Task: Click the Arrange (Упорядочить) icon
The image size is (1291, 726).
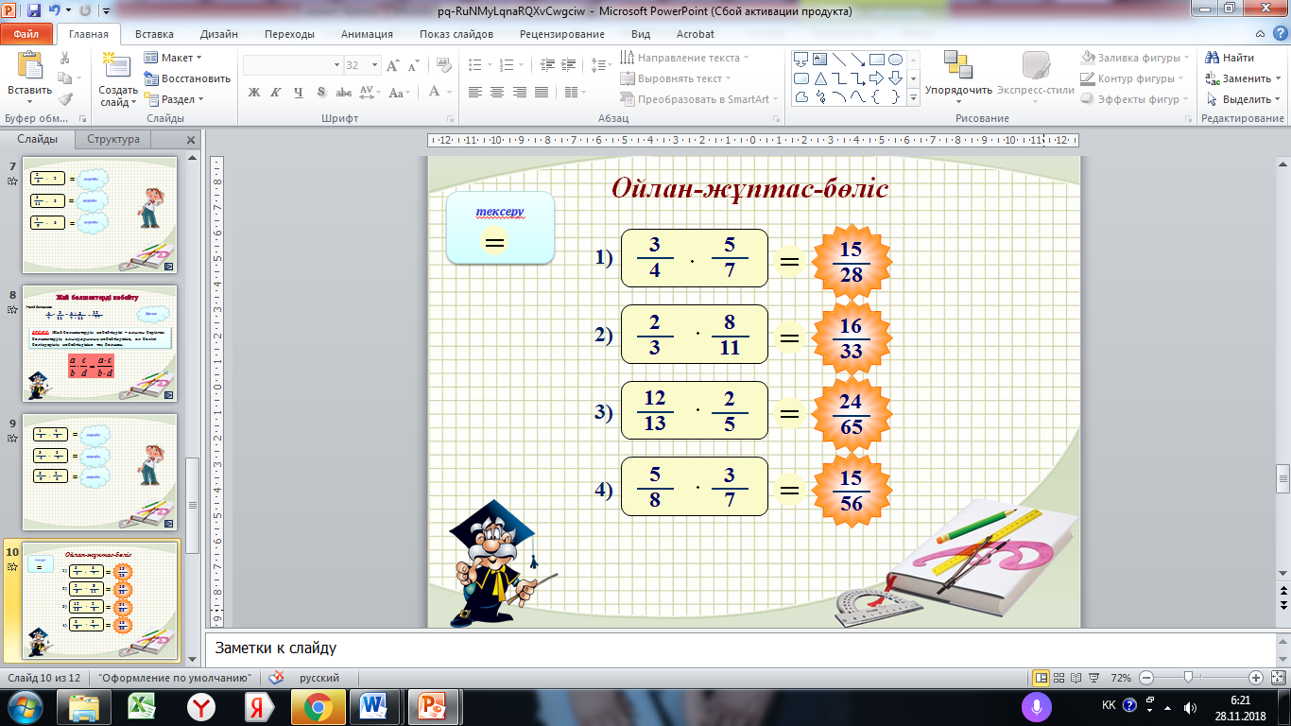Action: pos(957,66)
